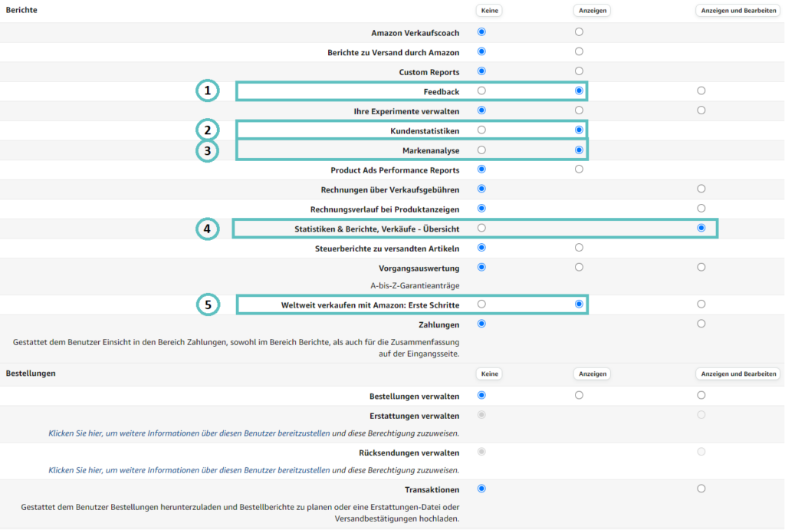Screen dimensions: 785x530
Task: Set Transaktionen to Anzeigen und Bearbeiten
Action: (x=701, y=489)
